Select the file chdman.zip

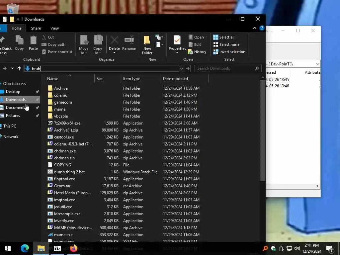coord(64,158)
